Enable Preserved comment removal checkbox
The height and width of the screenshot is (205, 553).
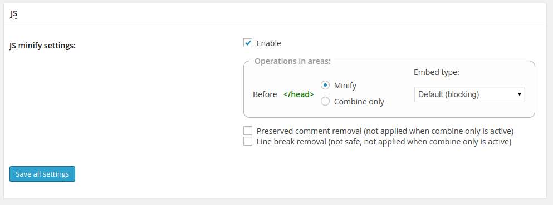(x=248, y=131)
